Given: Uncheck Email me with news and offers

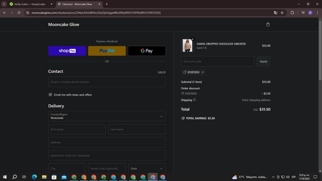Looking at the screenshot, I should tap(50, 95).
